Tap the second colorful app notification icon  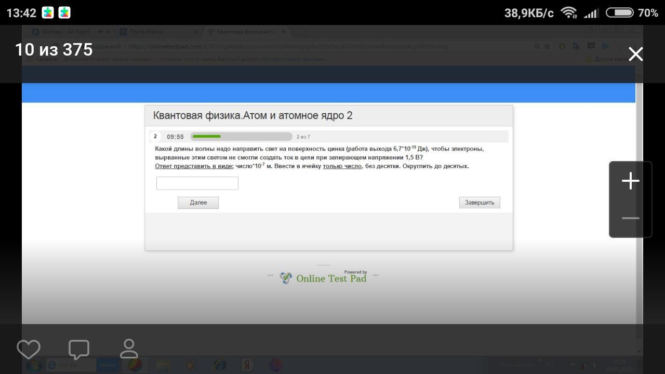pyautogui.click(x=64, y=13)
